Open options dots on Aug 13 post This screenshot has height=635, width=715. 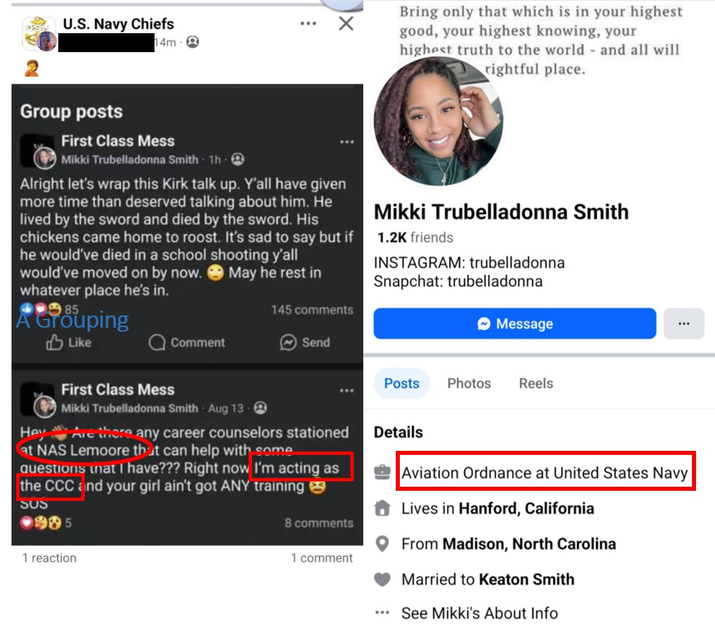click(x=346, y=391)
